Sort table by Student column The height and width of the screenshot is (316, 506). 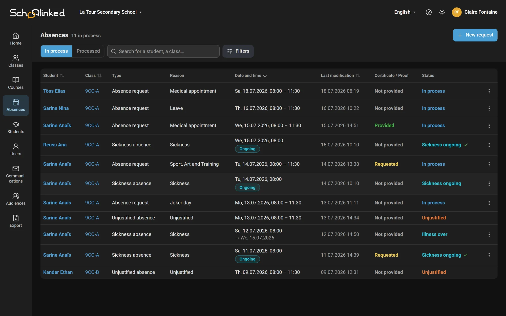pyautogui.click(x=53, y=76)
